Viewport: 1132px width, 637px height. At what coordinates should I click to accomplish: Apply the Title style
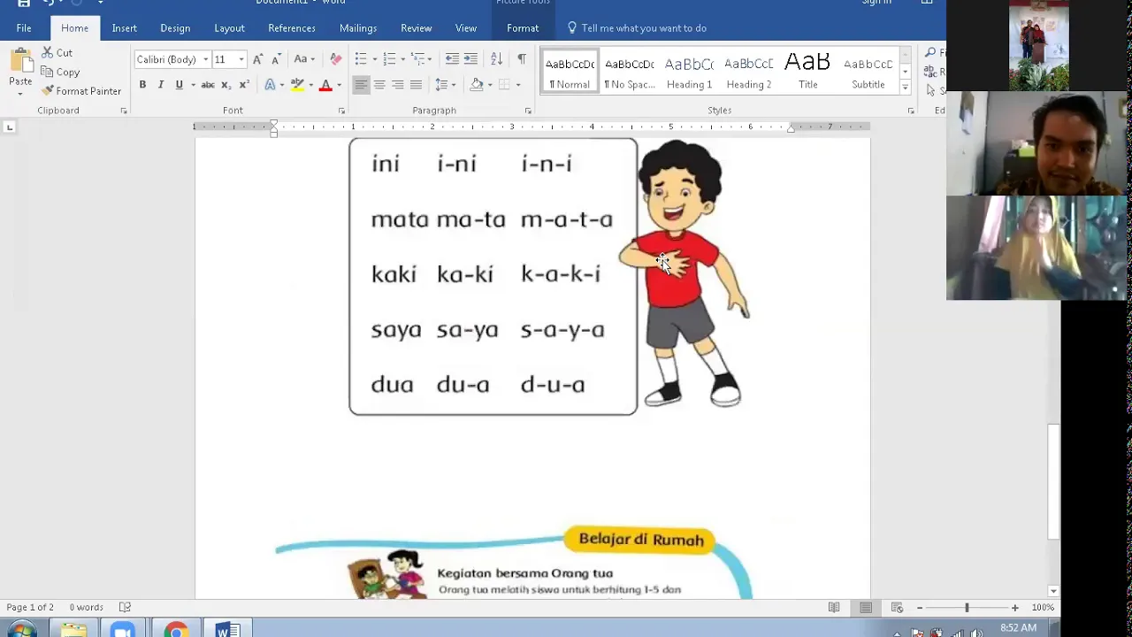[x=808, y=72]
